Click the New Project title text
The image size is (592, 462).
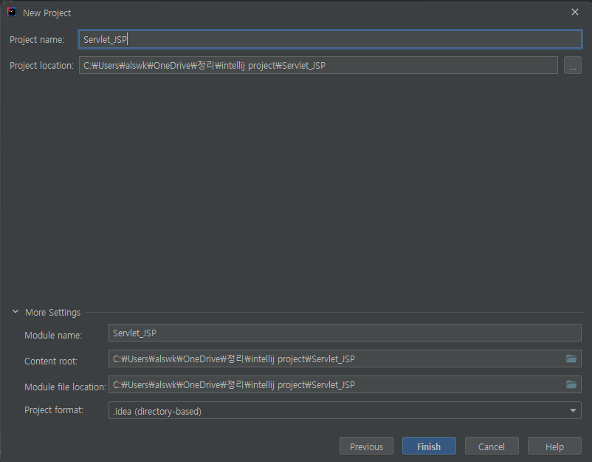(47, 13)
